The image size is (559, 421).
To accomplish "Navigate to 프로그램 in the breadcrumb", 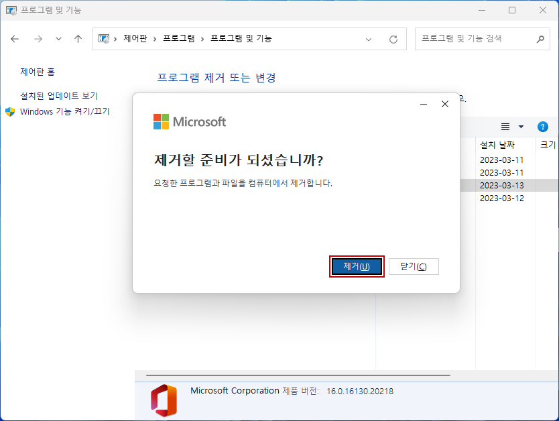I will pyautogui.click(x=178, y=39).
